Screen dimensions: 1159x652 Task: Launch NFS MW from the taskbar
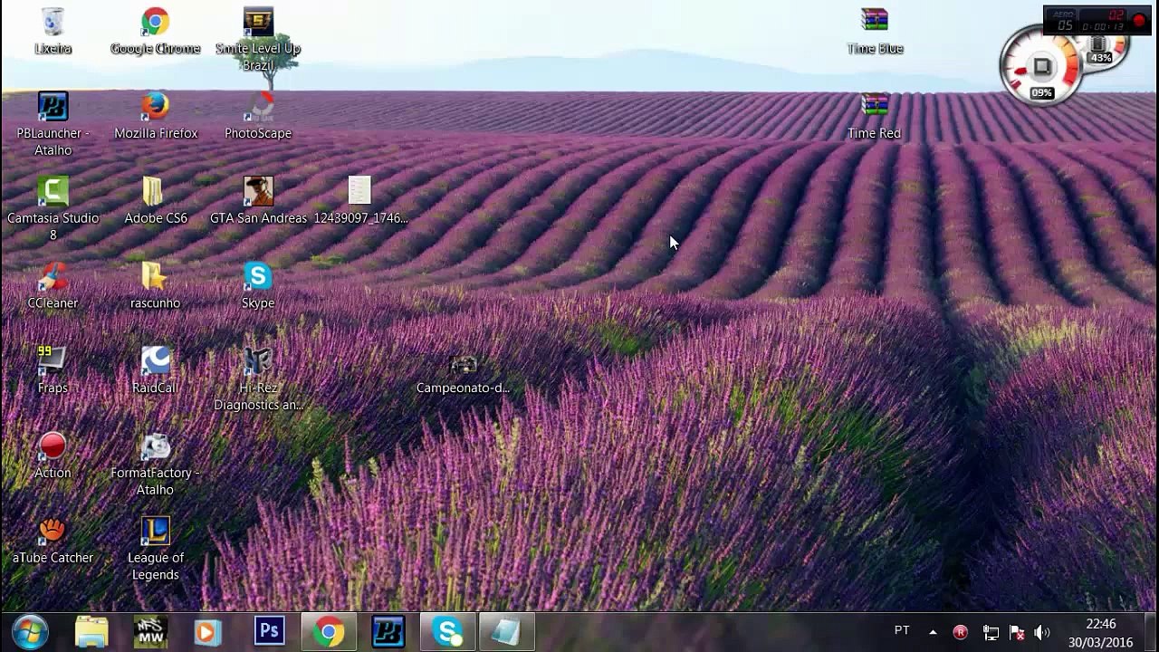(150, 632)
